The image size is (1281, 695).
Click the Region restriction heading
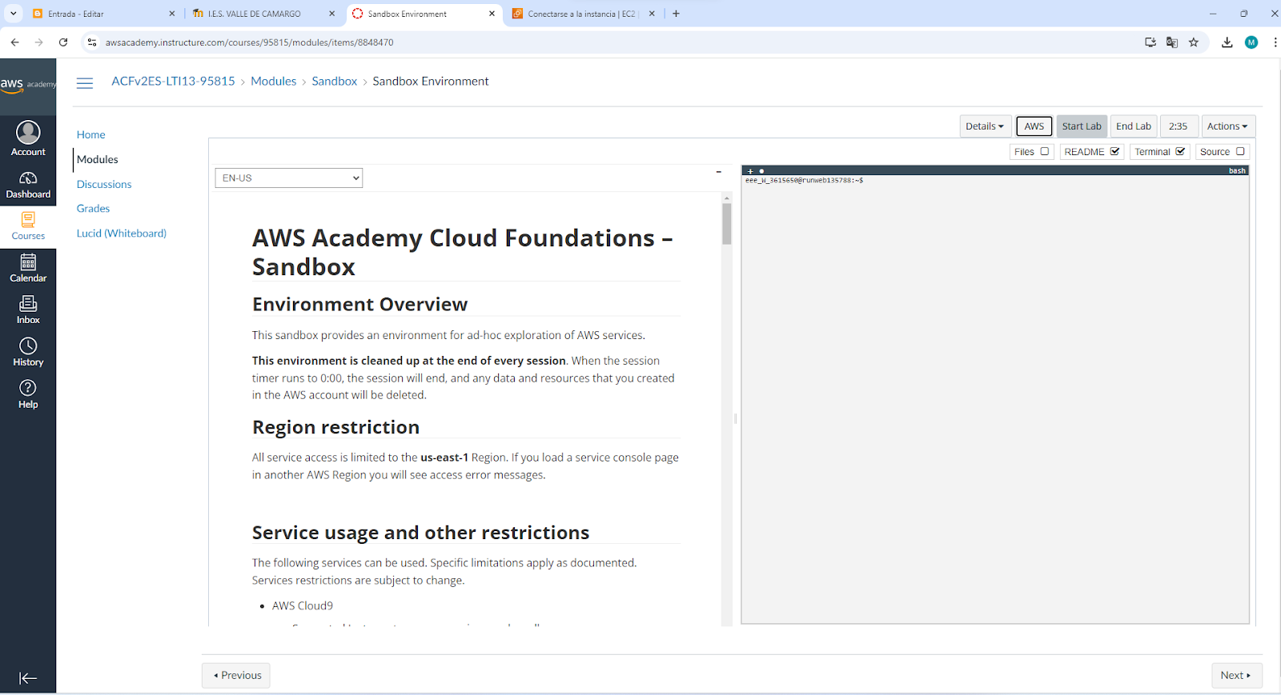point(335,427)
